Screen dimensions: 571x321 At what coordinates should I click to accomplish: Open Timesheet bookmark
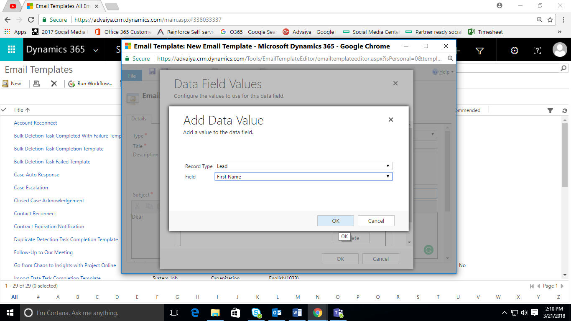click(485, 32)
